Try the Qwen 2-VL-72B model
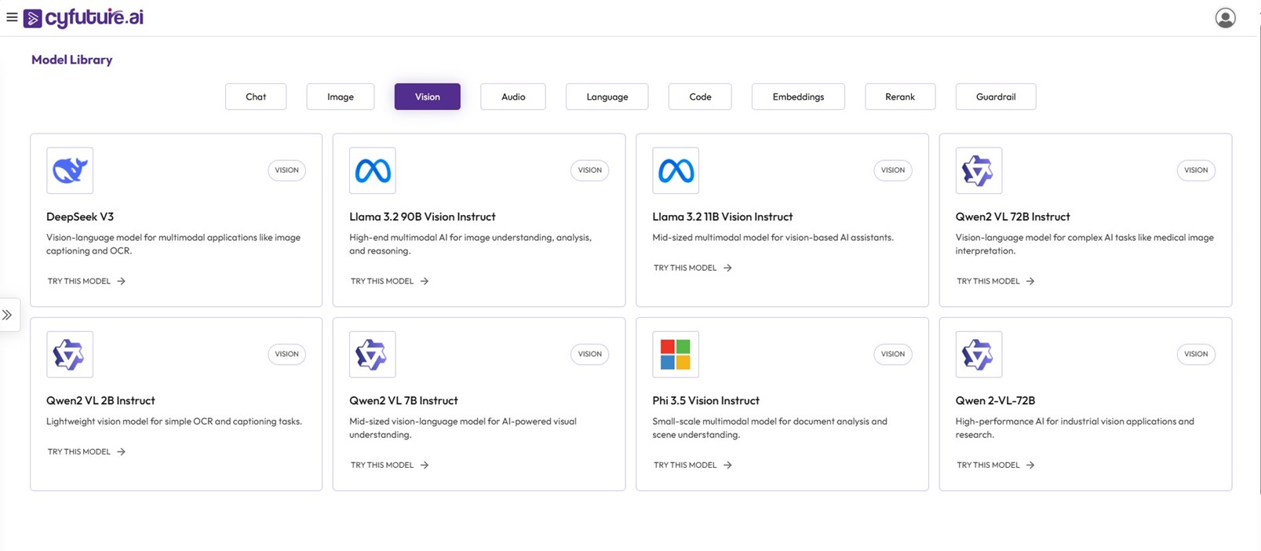The height and width of the screenshot is (551, 1261). coord(995,465)
